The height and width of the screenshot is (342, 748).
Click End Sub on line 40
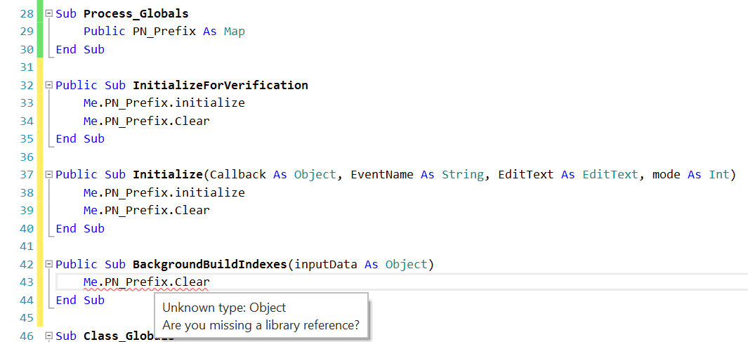79,229
